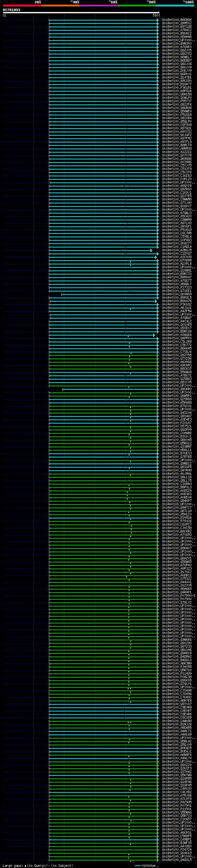This screenshot has height=868, width=197.
Task: Click the red ~20% identity color bar
Action: [22, 6]
